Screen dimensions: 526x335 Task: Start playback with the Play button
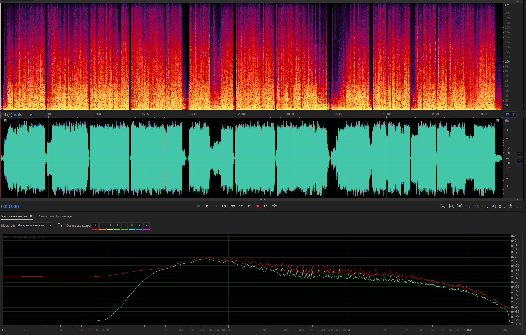tap(207, 206)
